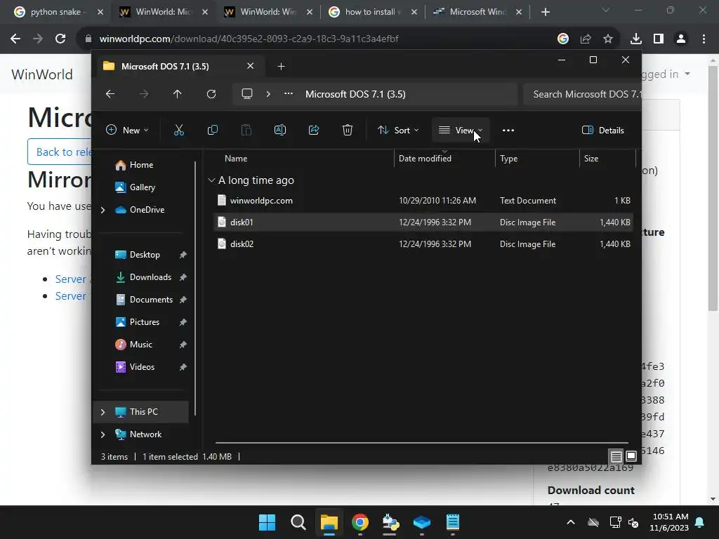This screenshot has width=719, height=539.
Task: Switch to 'Microsoft Wind' Chrome tab
Action: 477,12
